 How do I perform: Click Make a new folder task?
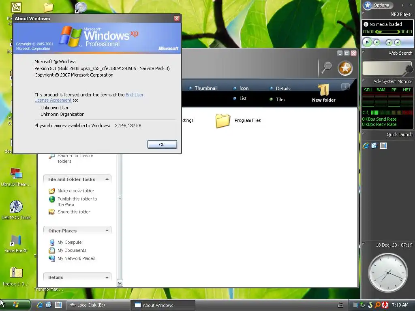point(71,191)
